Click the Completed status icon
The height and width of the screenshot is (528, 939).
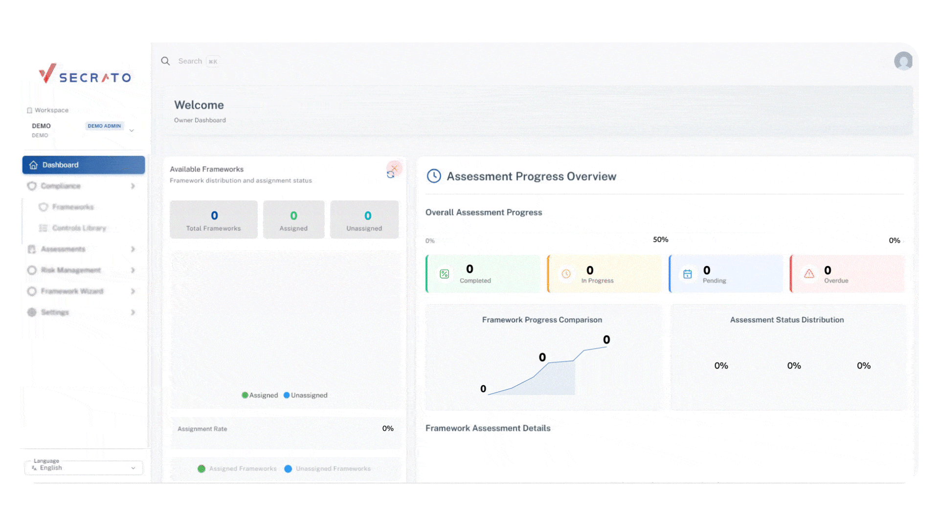click(444, 274)
